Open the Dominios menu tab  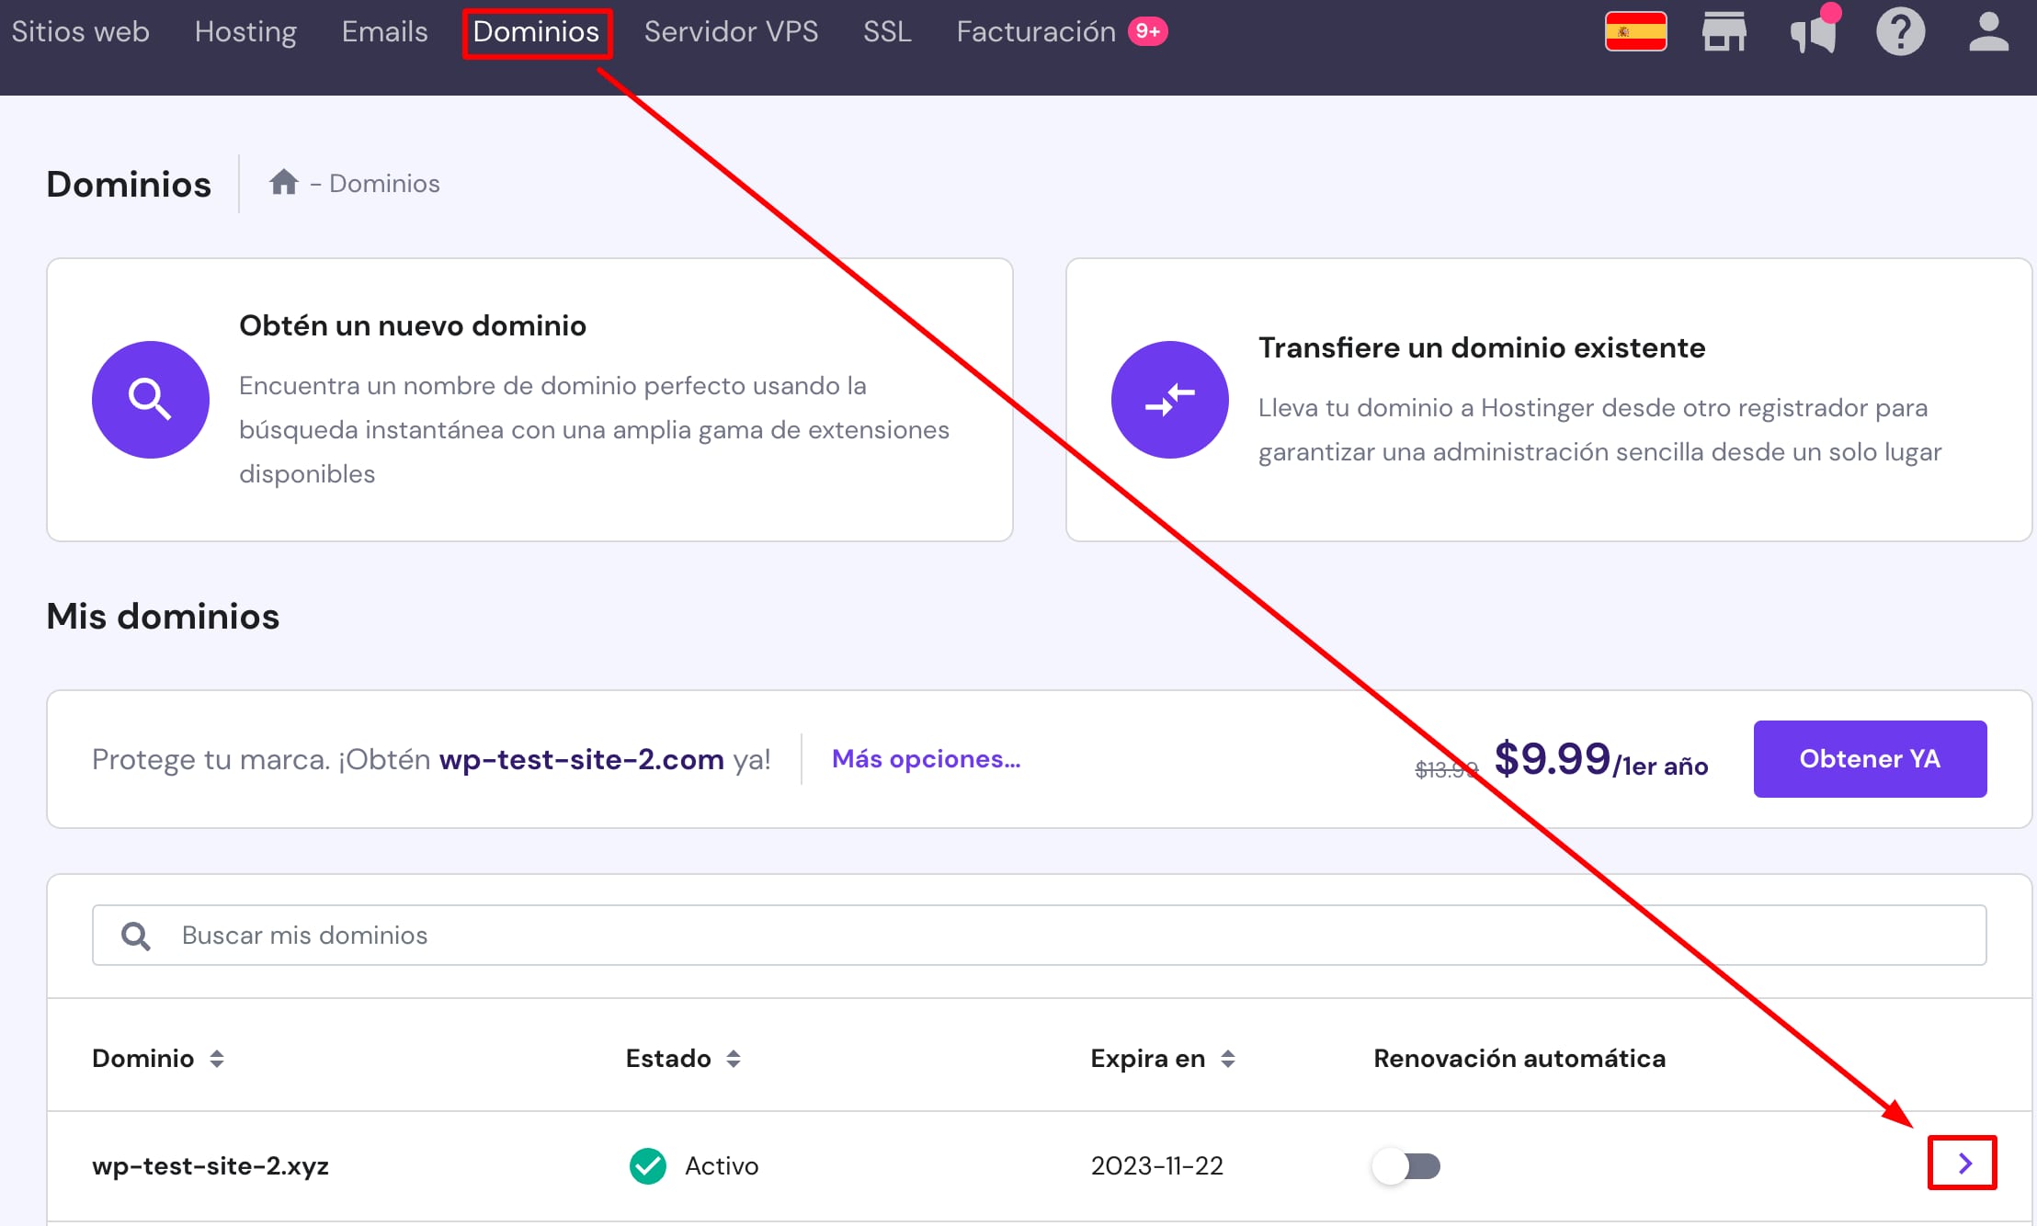click(536, 32)
